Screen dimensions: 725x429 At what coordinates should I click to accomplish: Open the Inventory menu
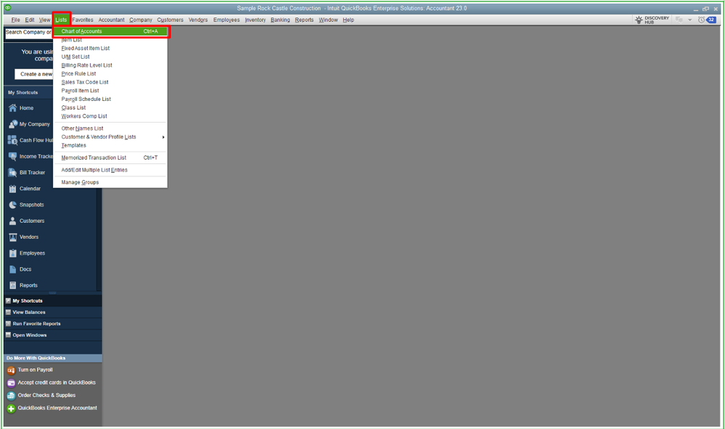[255, 20]
